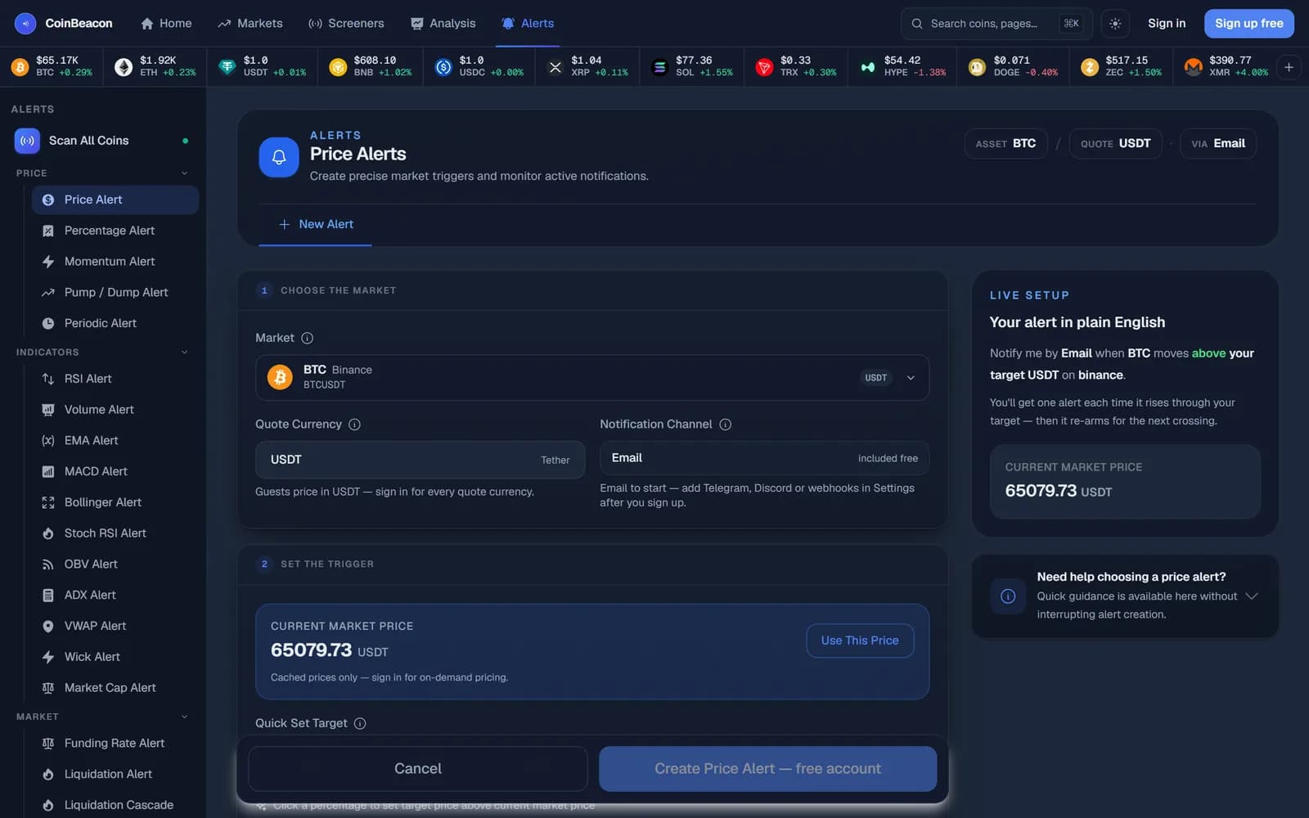Open ADX Alert in the sidebar
The height and width of the screenshot is (818, 1309).
[x=115, y=596]
